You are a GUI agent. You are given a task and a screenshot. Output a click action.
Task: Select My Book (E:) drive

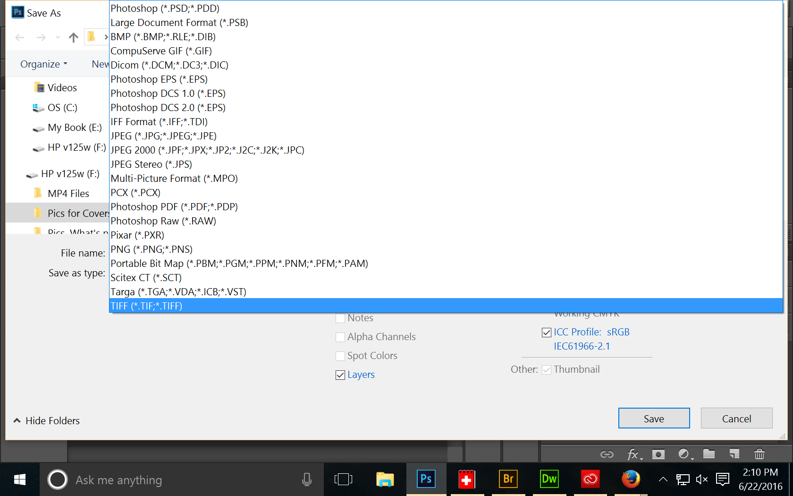pyautogui.click(x=67, y=128)
